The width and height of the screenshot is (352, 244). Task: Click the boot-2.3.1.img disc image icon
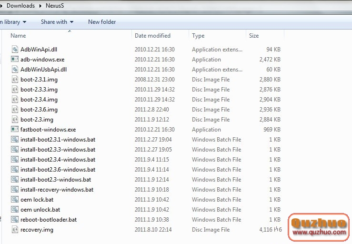tap(15, 80)
